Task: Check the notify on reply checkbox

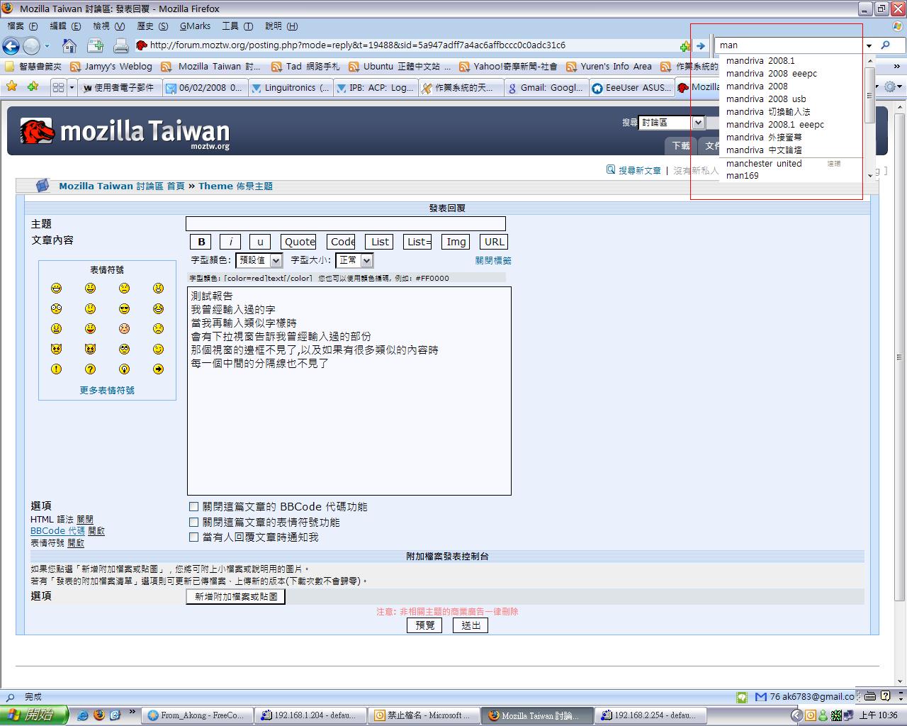Action: click(x=193, y=537)
